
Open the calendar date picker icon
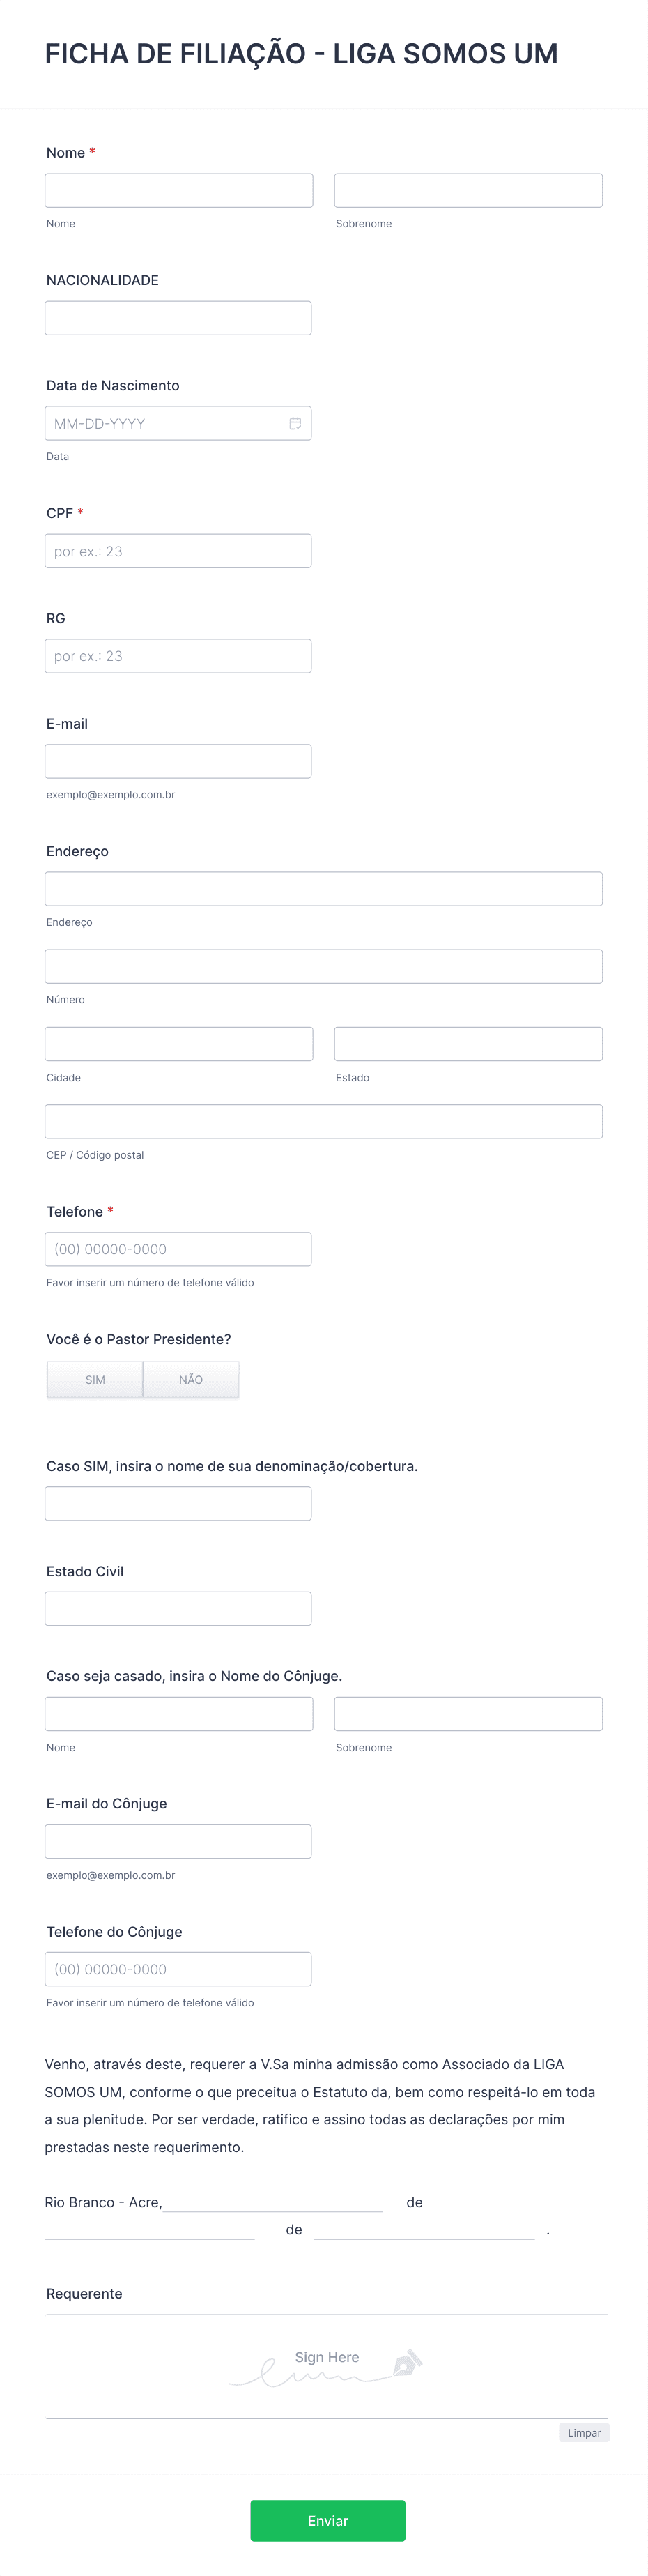coord(295,424)
